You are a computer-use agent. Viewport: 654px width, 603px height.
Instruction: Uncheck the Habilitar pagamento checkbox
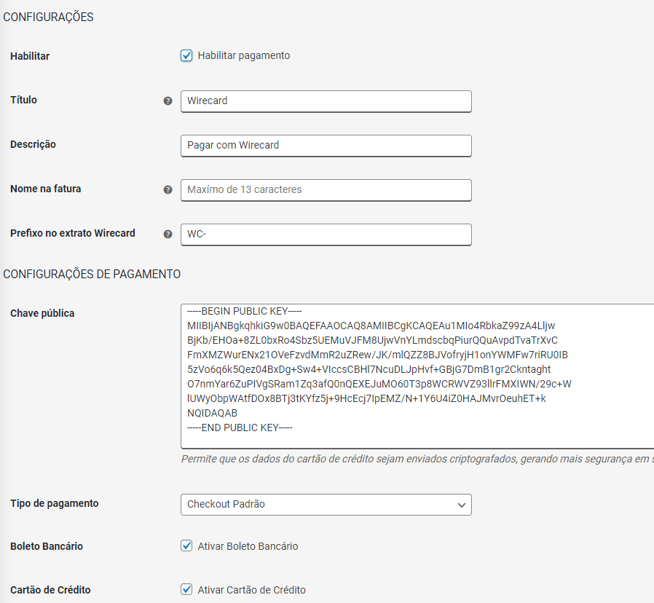click(186, 55)
